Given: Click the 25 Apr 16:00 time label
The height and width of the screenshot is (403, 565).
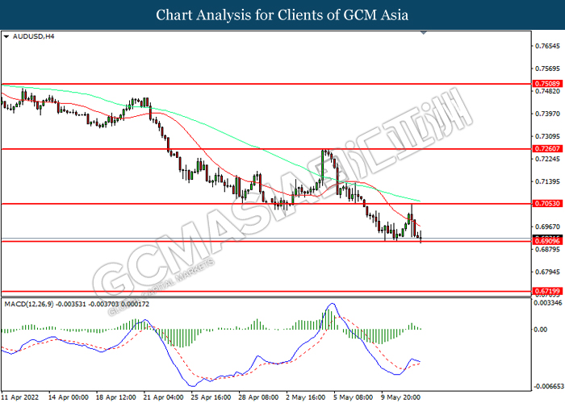Looking at the screenshot, I should point(211,397).
